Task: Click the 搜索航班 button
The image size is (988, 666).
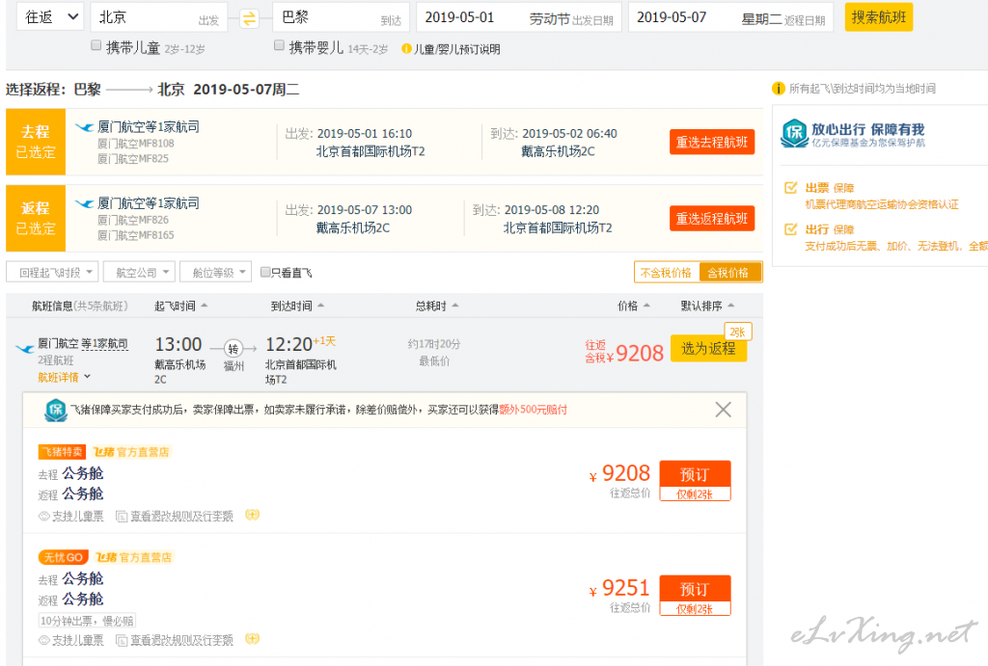Action: [x=878, y=17]
